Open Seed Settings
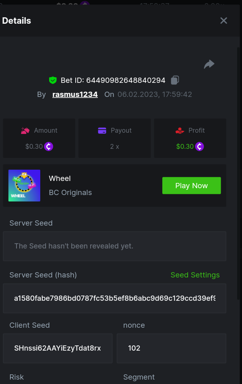The height and width of the screenshot is (384, 242). click(x=195, y=275)
